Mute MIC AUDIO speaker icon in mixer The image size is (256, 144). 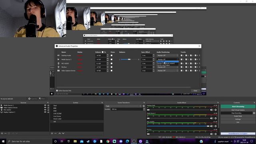pos(212,126)
